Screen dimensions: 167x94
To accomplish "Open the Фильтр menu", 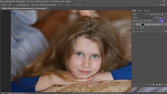I will pyautogui.click(x=46, y=1).
